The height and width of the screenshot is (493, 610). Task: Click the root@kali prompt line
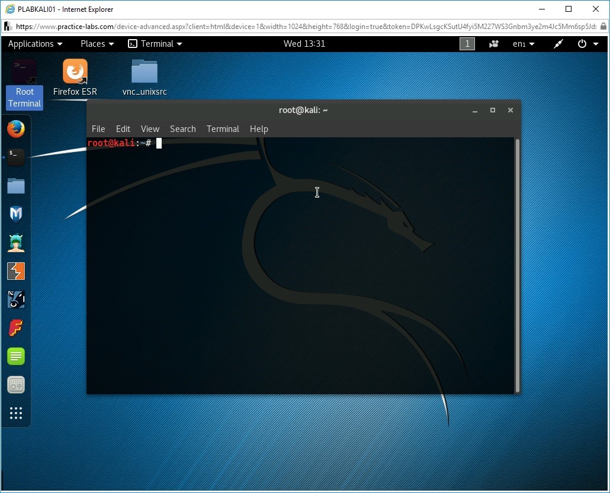[119, 143]
